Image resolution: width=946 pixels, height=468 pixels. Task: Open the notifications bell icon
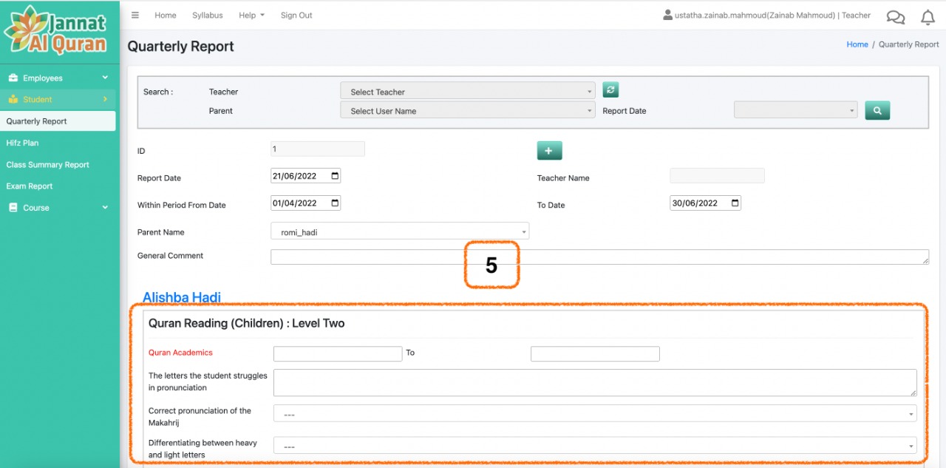point(928,17)
